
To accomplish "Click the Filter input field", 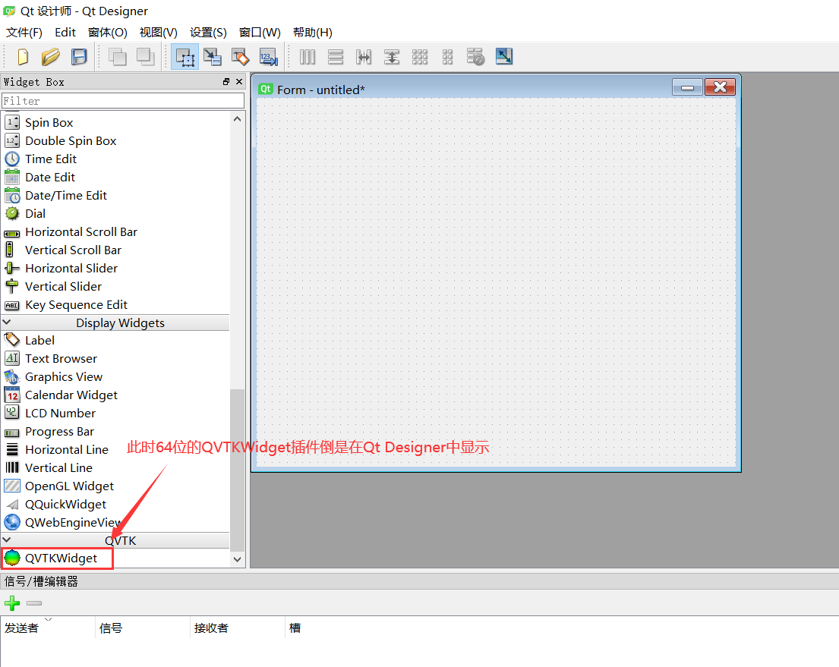I will point(123,99).
